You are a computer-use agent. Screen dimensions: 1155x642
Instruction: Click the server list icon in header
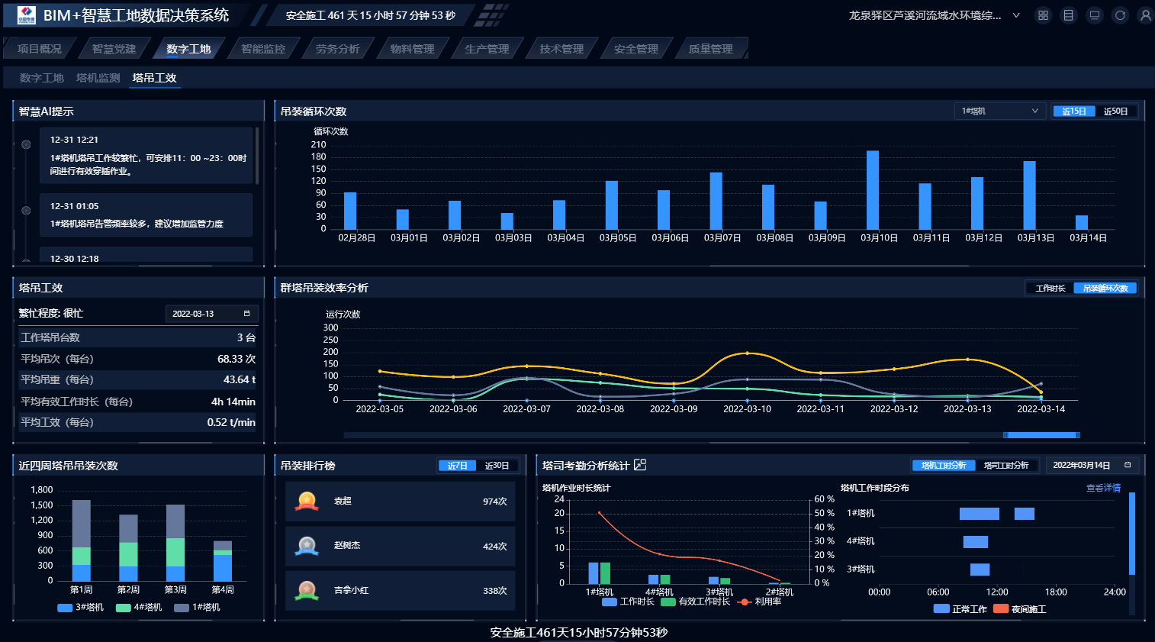1069,15
